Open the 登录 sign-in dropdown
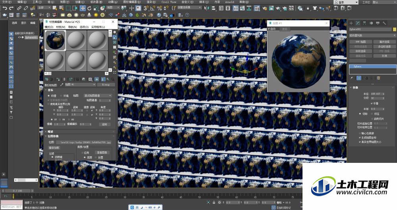397x210 pixels. (346, 2)
